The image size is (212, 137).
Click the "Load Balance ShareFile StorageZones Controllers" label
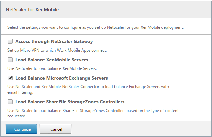coord(70,102)
